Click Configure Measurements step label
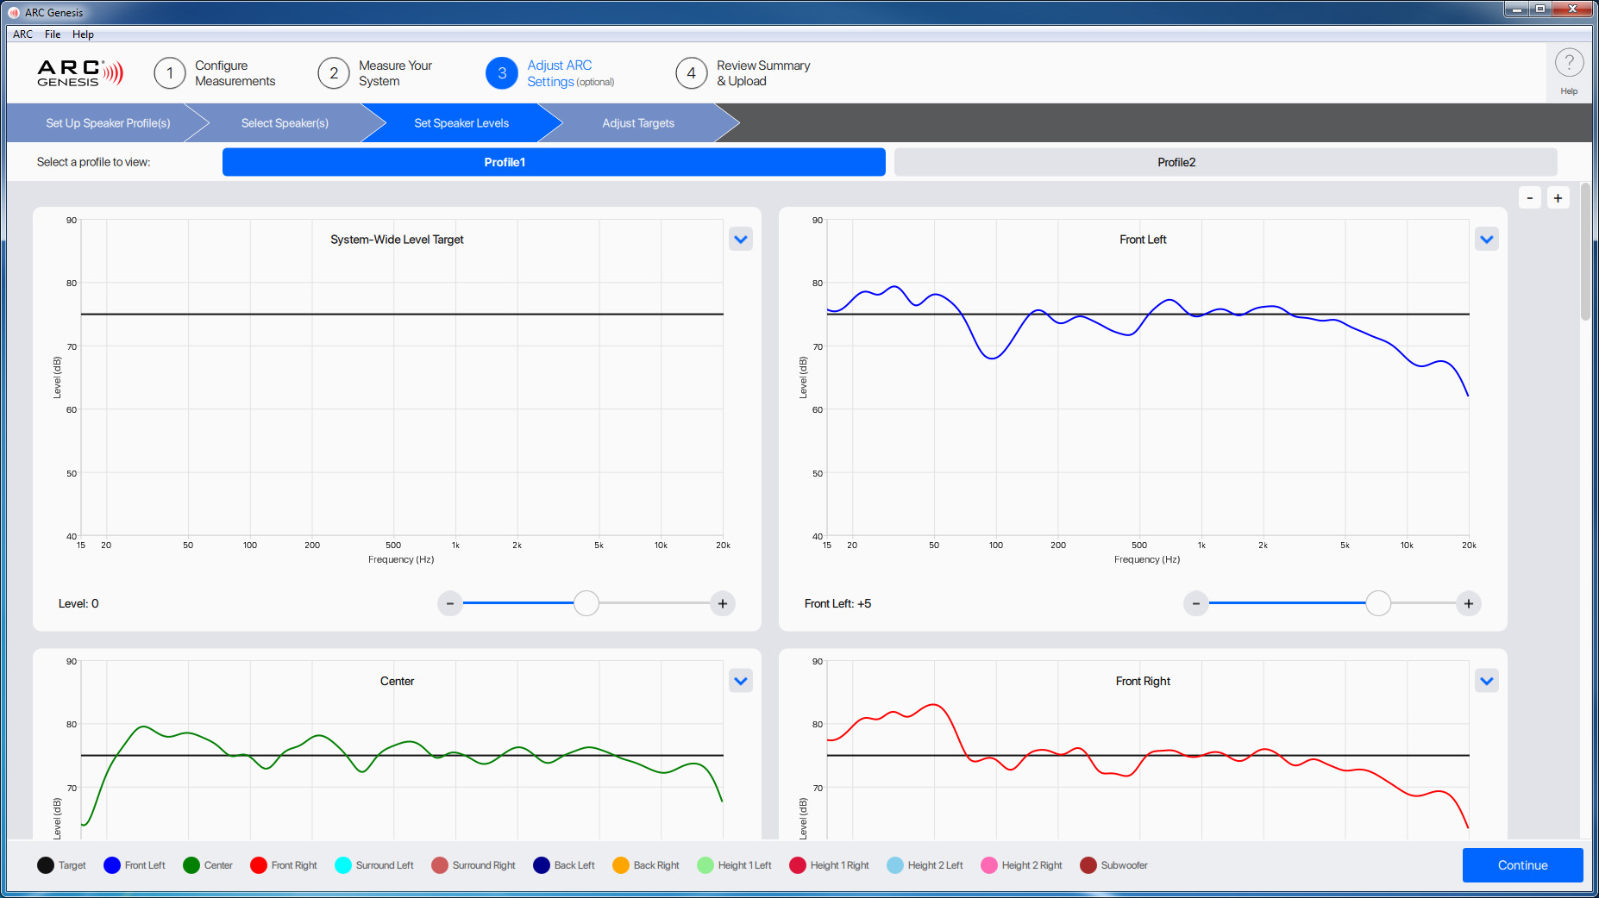 coord(235,73)
